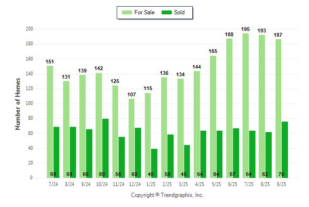309x207 pixels.
Task: Click the 8/25 x-axis month label
Action: click(x=265, y=184)
